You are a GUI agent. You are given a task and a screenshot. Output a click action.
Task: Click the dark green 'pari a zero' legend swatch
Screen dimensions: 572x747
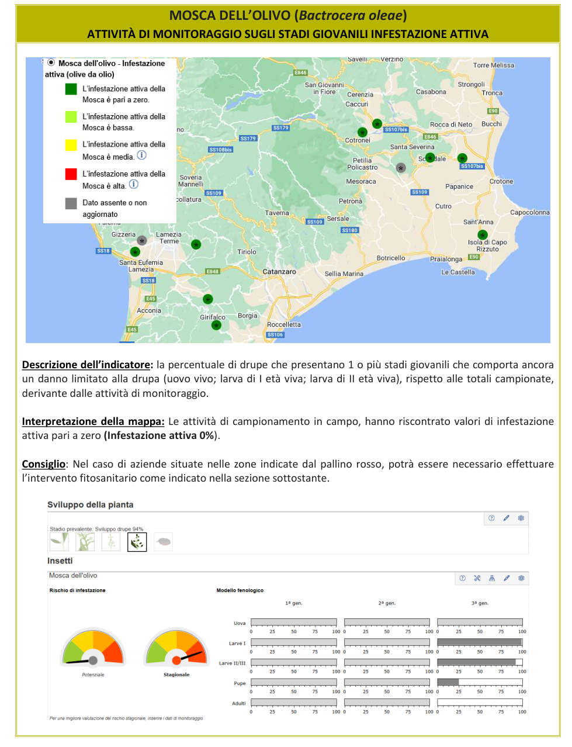point(71,89)
